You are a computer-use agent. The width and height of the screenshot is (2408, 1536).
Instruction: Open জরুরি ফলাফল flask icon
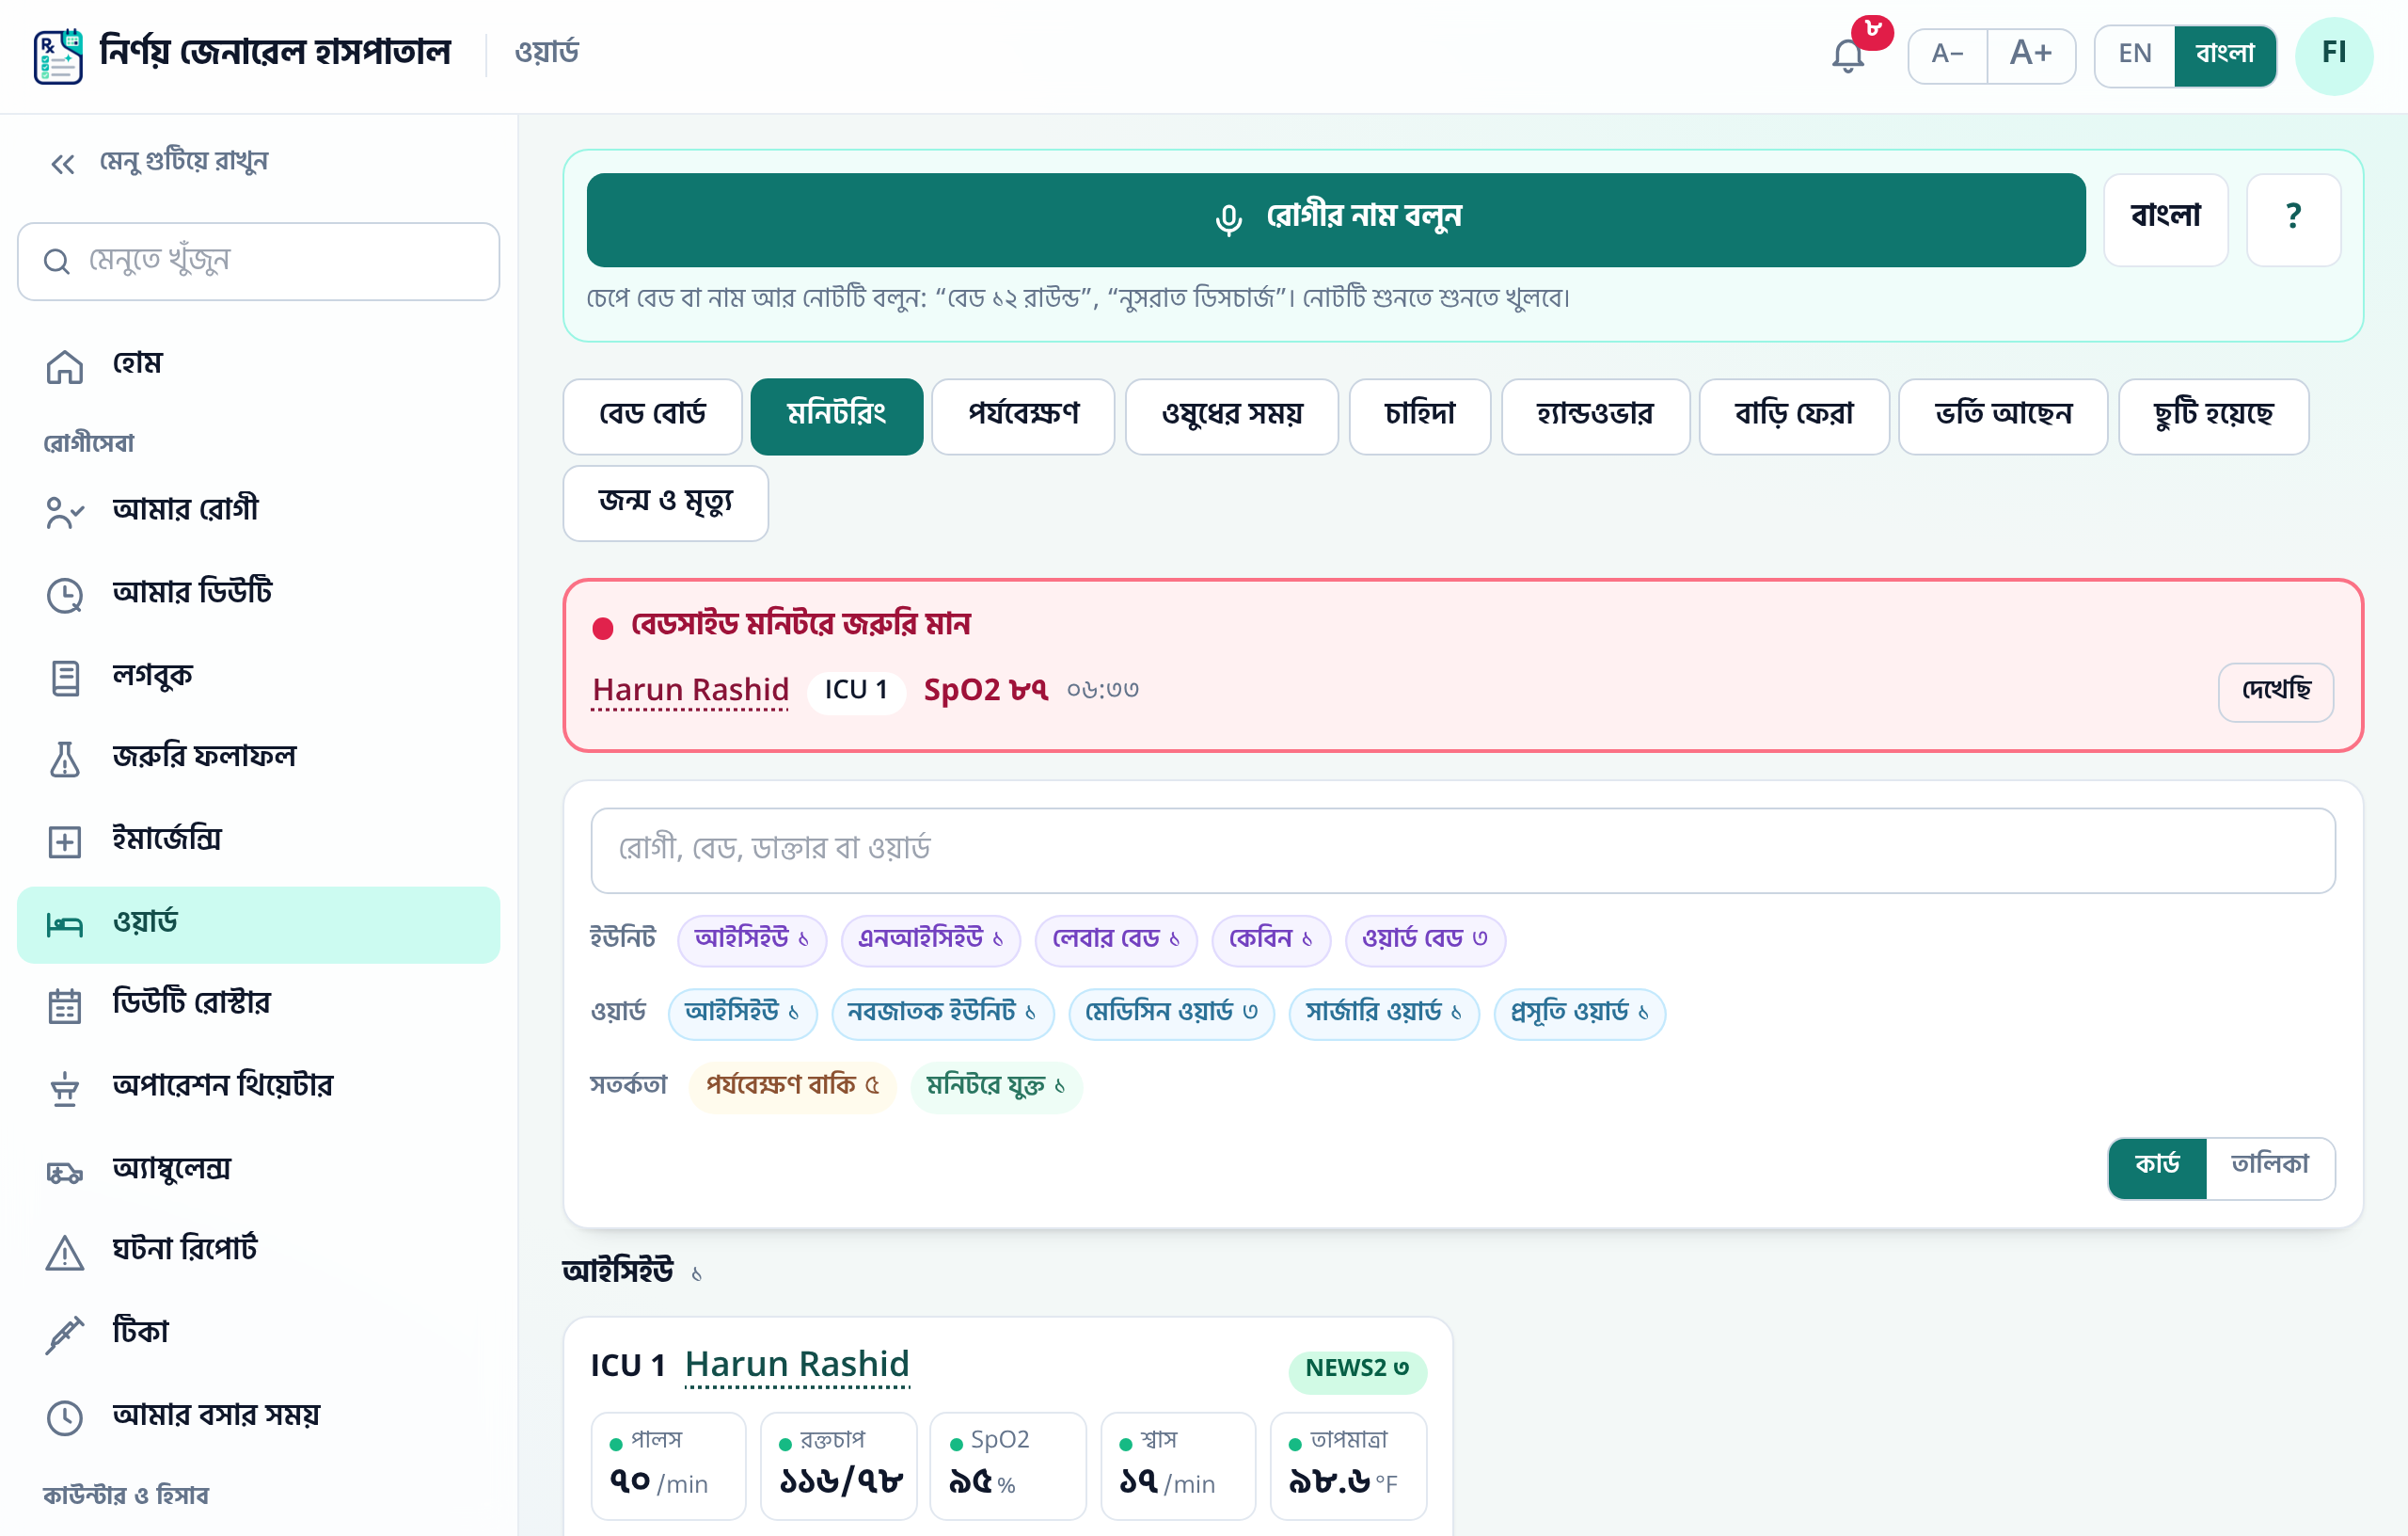[x=65, y=760]
